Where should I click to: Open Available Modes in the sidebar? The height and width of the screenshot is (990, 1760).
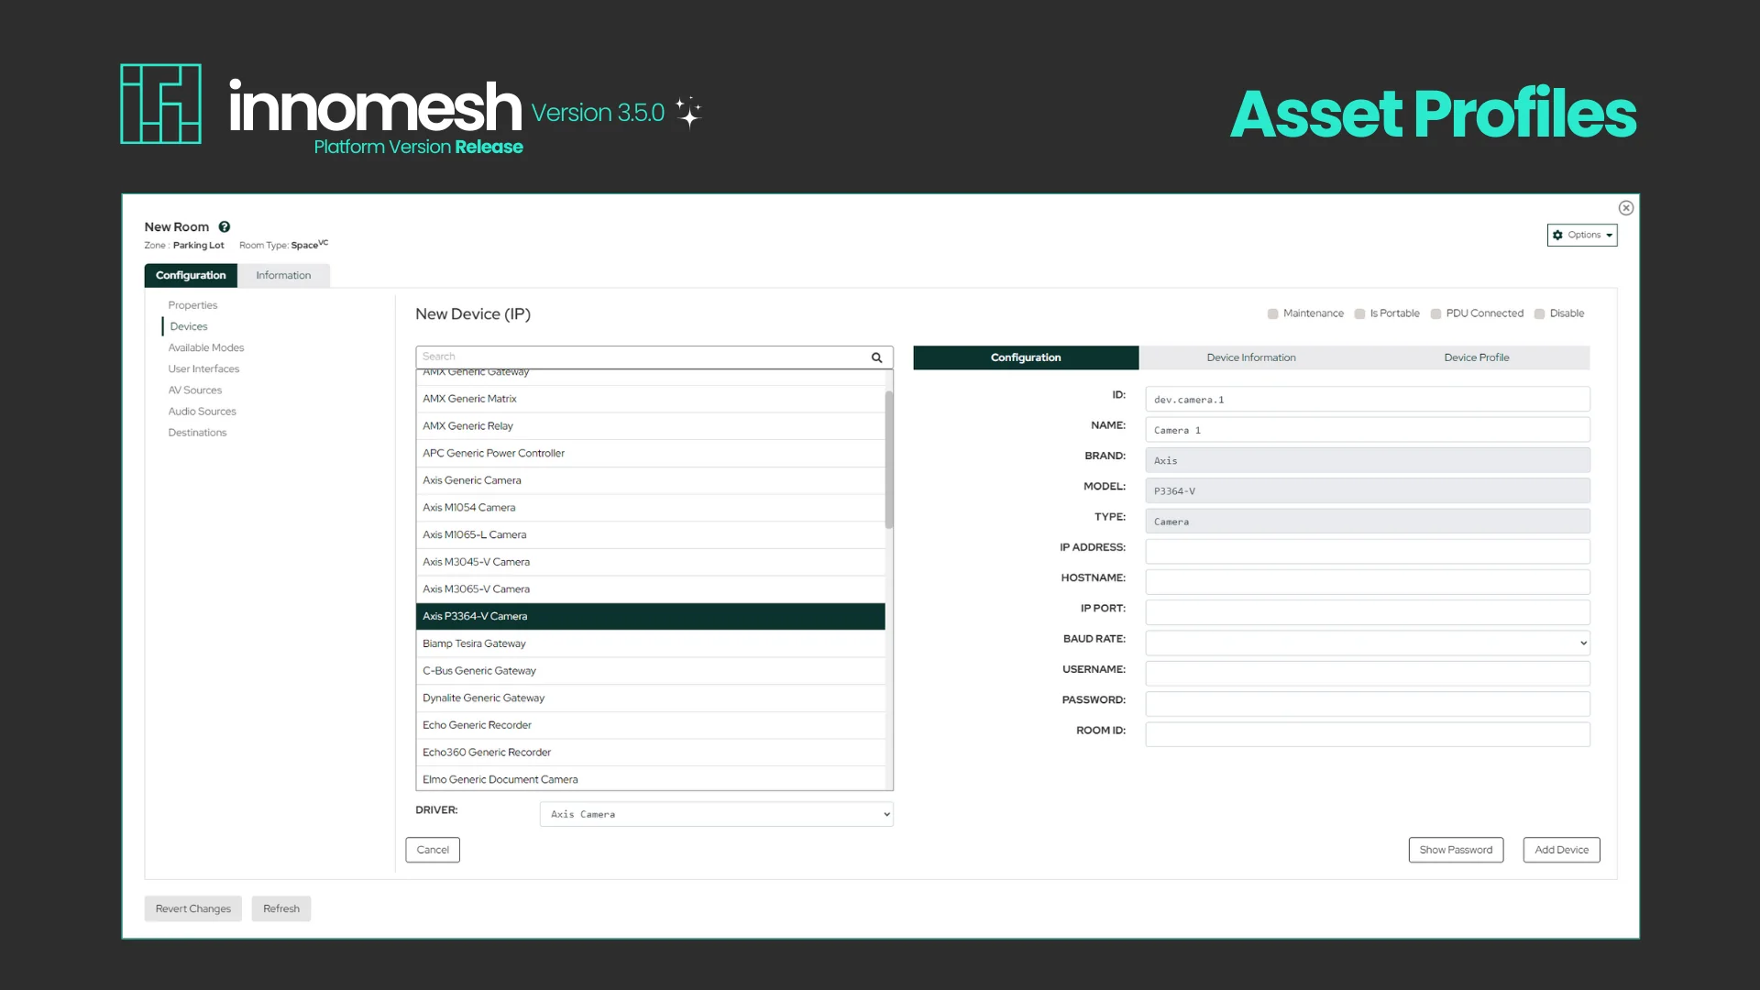206,347
